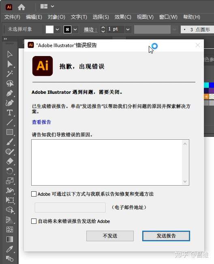Close the error report dialog
This screenshot has width=214, height=264.
(x=198, y=45)
